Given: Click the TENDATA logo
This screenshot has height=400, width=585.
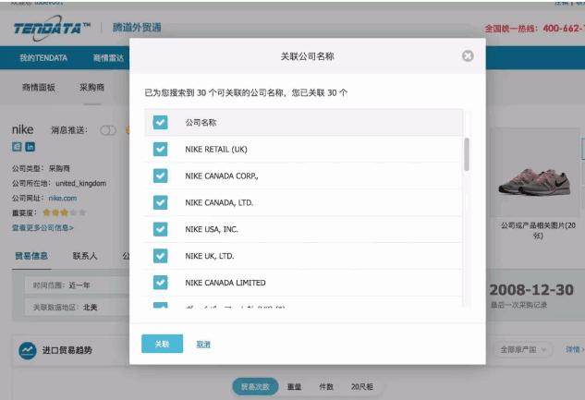Looking at the screenshot, I should click(x=52, y=29).
